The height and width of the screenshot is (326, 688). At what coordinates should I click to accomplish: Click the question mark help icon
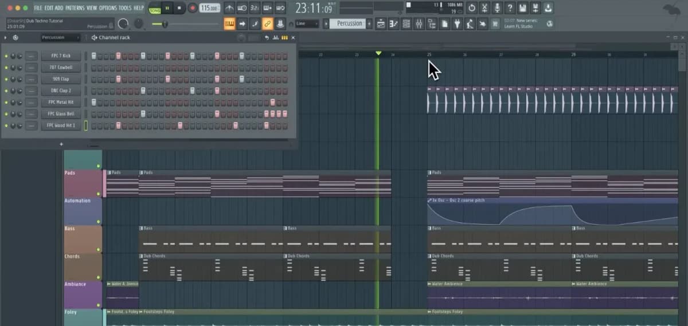[x=510, y=8]
